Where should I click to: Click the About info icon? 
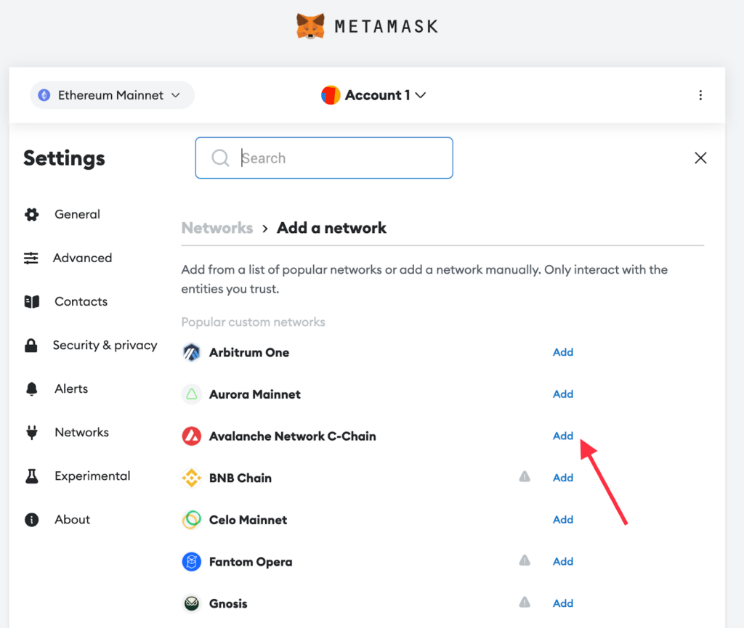pyautogui.click(x=32, y=520)
